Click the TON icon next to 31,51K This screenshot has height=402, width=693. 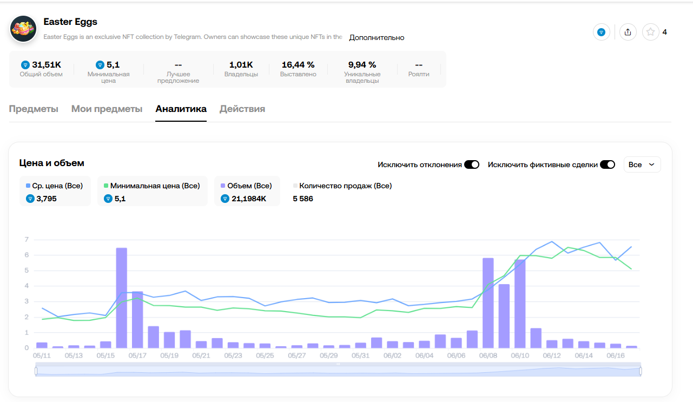(25, 65)
